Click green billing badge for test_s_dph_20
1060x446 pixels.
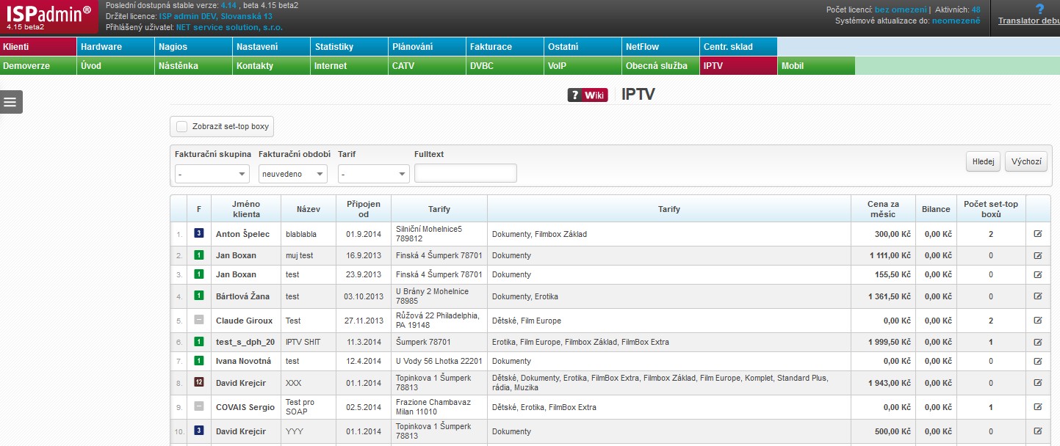[198, 341]
